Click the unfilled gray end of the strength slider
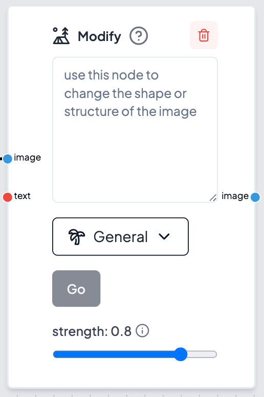The width and height of the screenshot is (264, 397). pyautogui.click(x=202, y=354)
